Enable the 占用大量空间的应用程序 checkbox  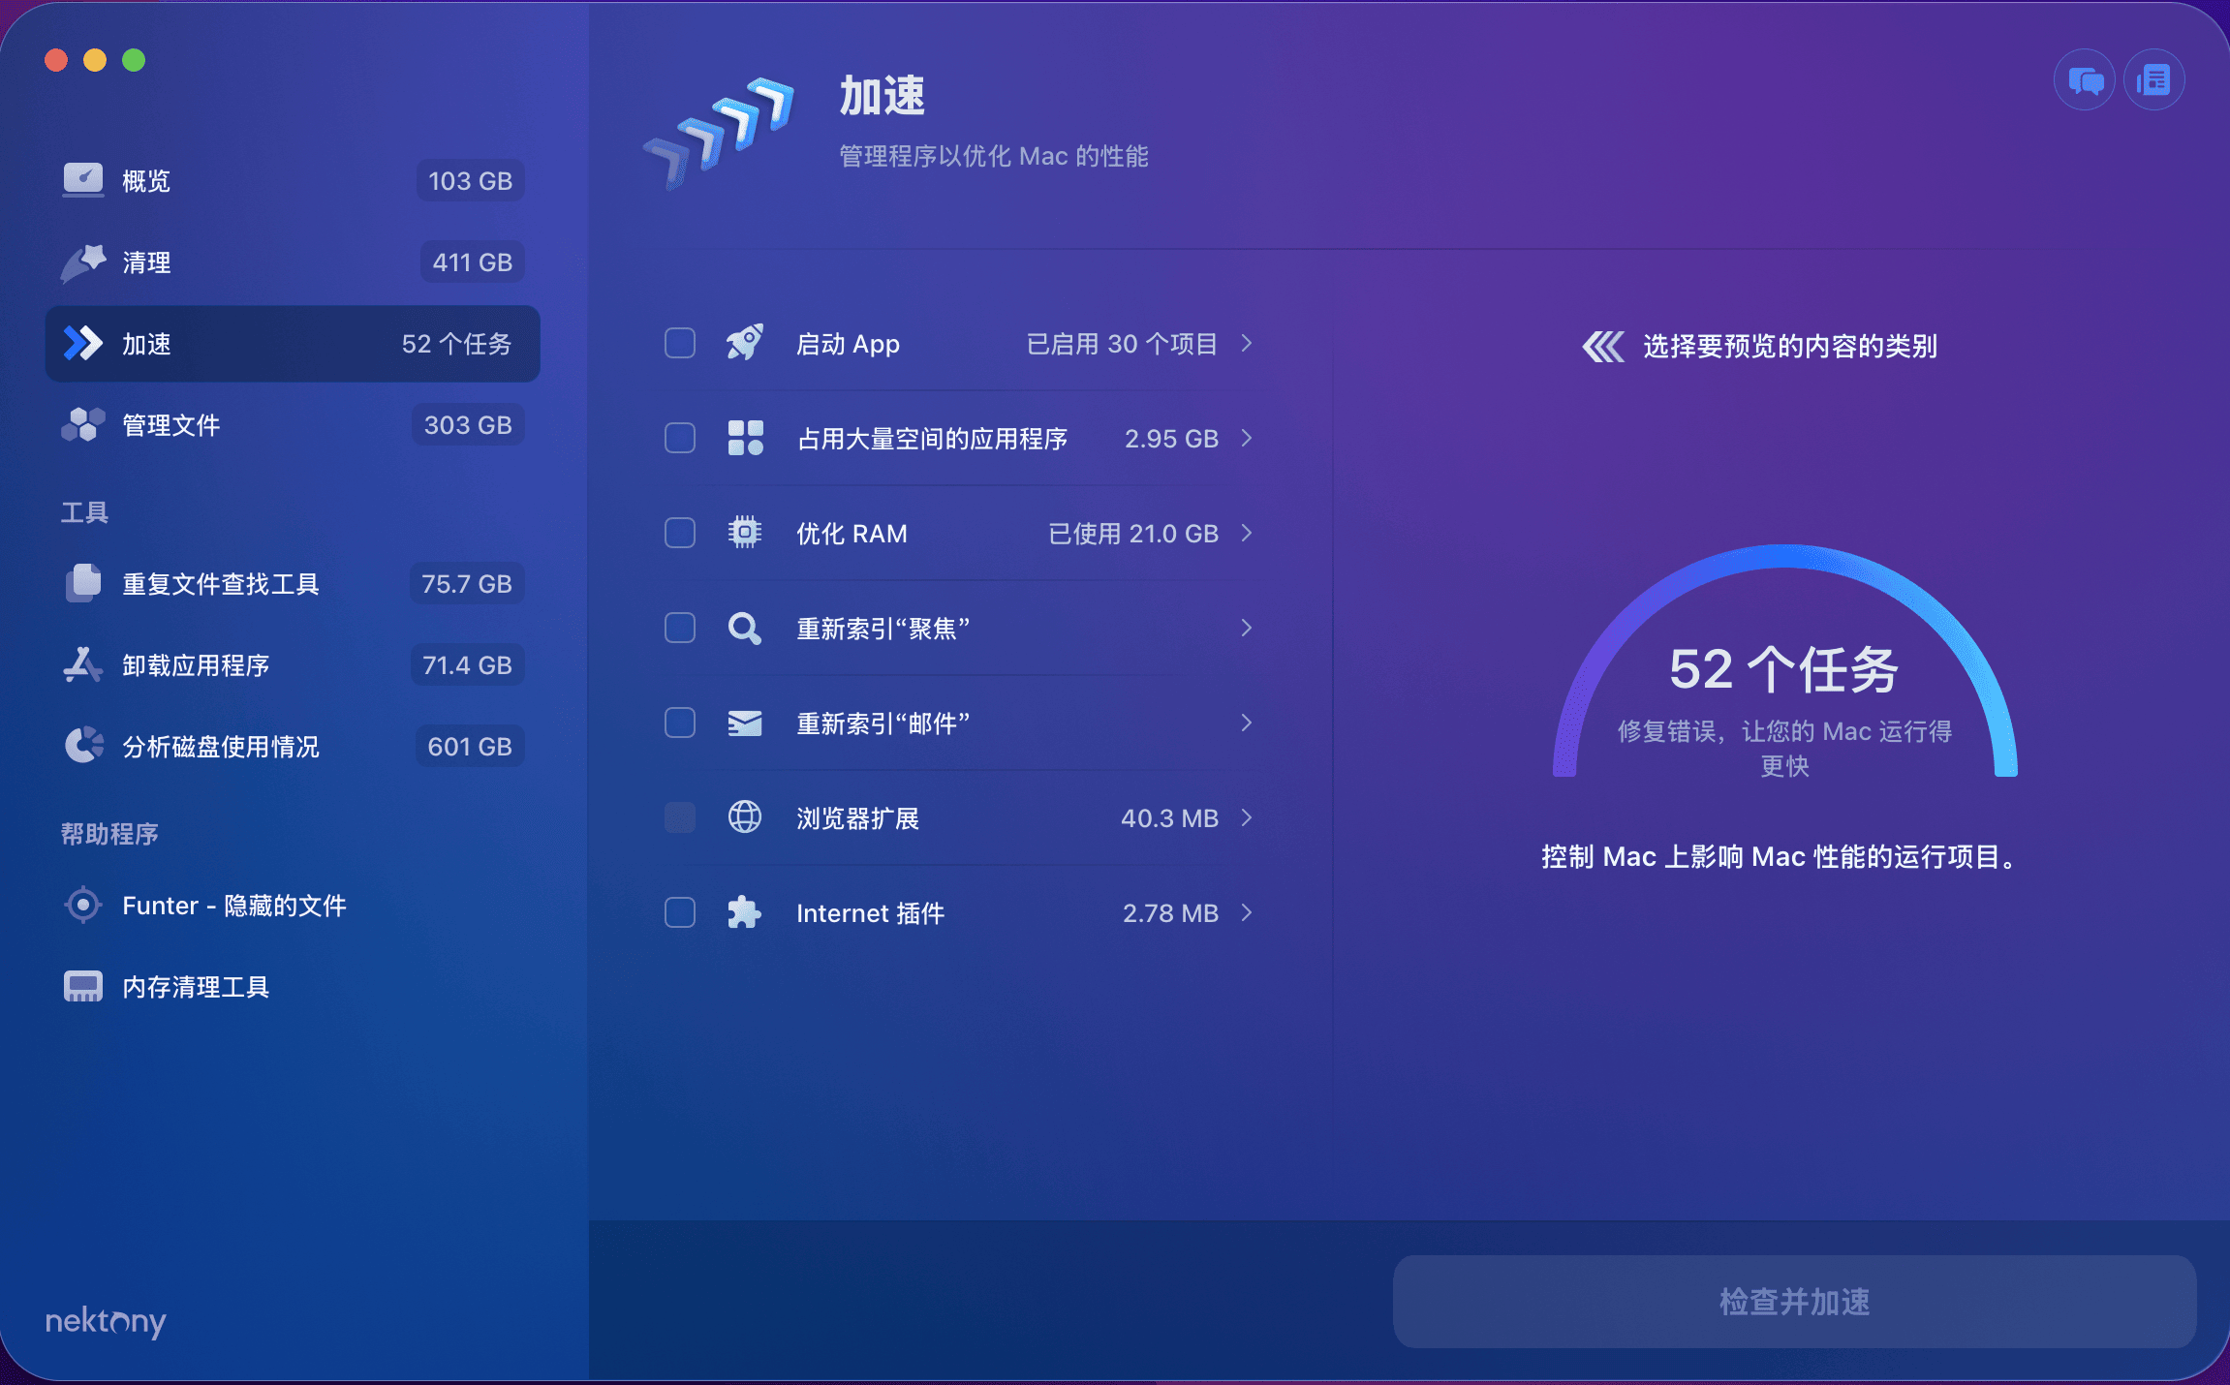[x=679, y=438]
